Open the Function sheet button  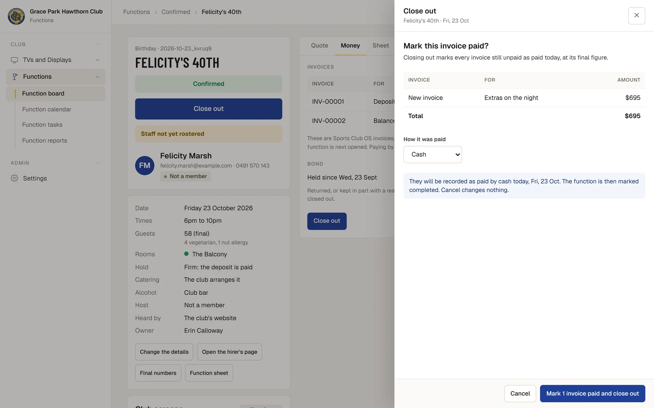[209, 373]
